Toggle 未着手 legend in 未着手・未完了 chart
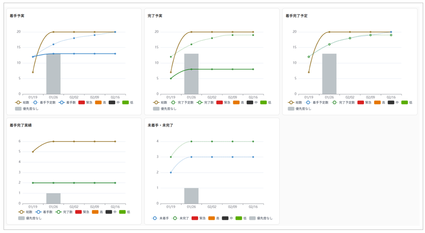The width and height of the screenshot is (425, 233). [158, 218]
